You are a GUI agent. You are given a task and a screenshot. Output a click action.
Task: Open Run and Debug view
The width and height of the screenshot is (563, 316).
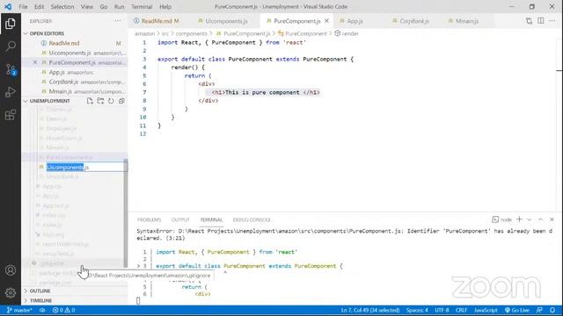(x=11, y=92)
